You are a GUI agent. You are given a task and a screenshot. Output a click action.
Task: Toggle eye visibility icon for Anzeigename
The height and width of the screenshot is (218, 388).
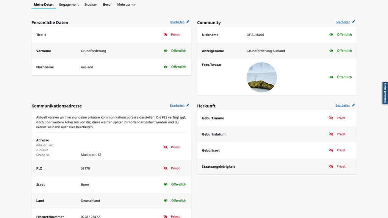pos(331,51)
